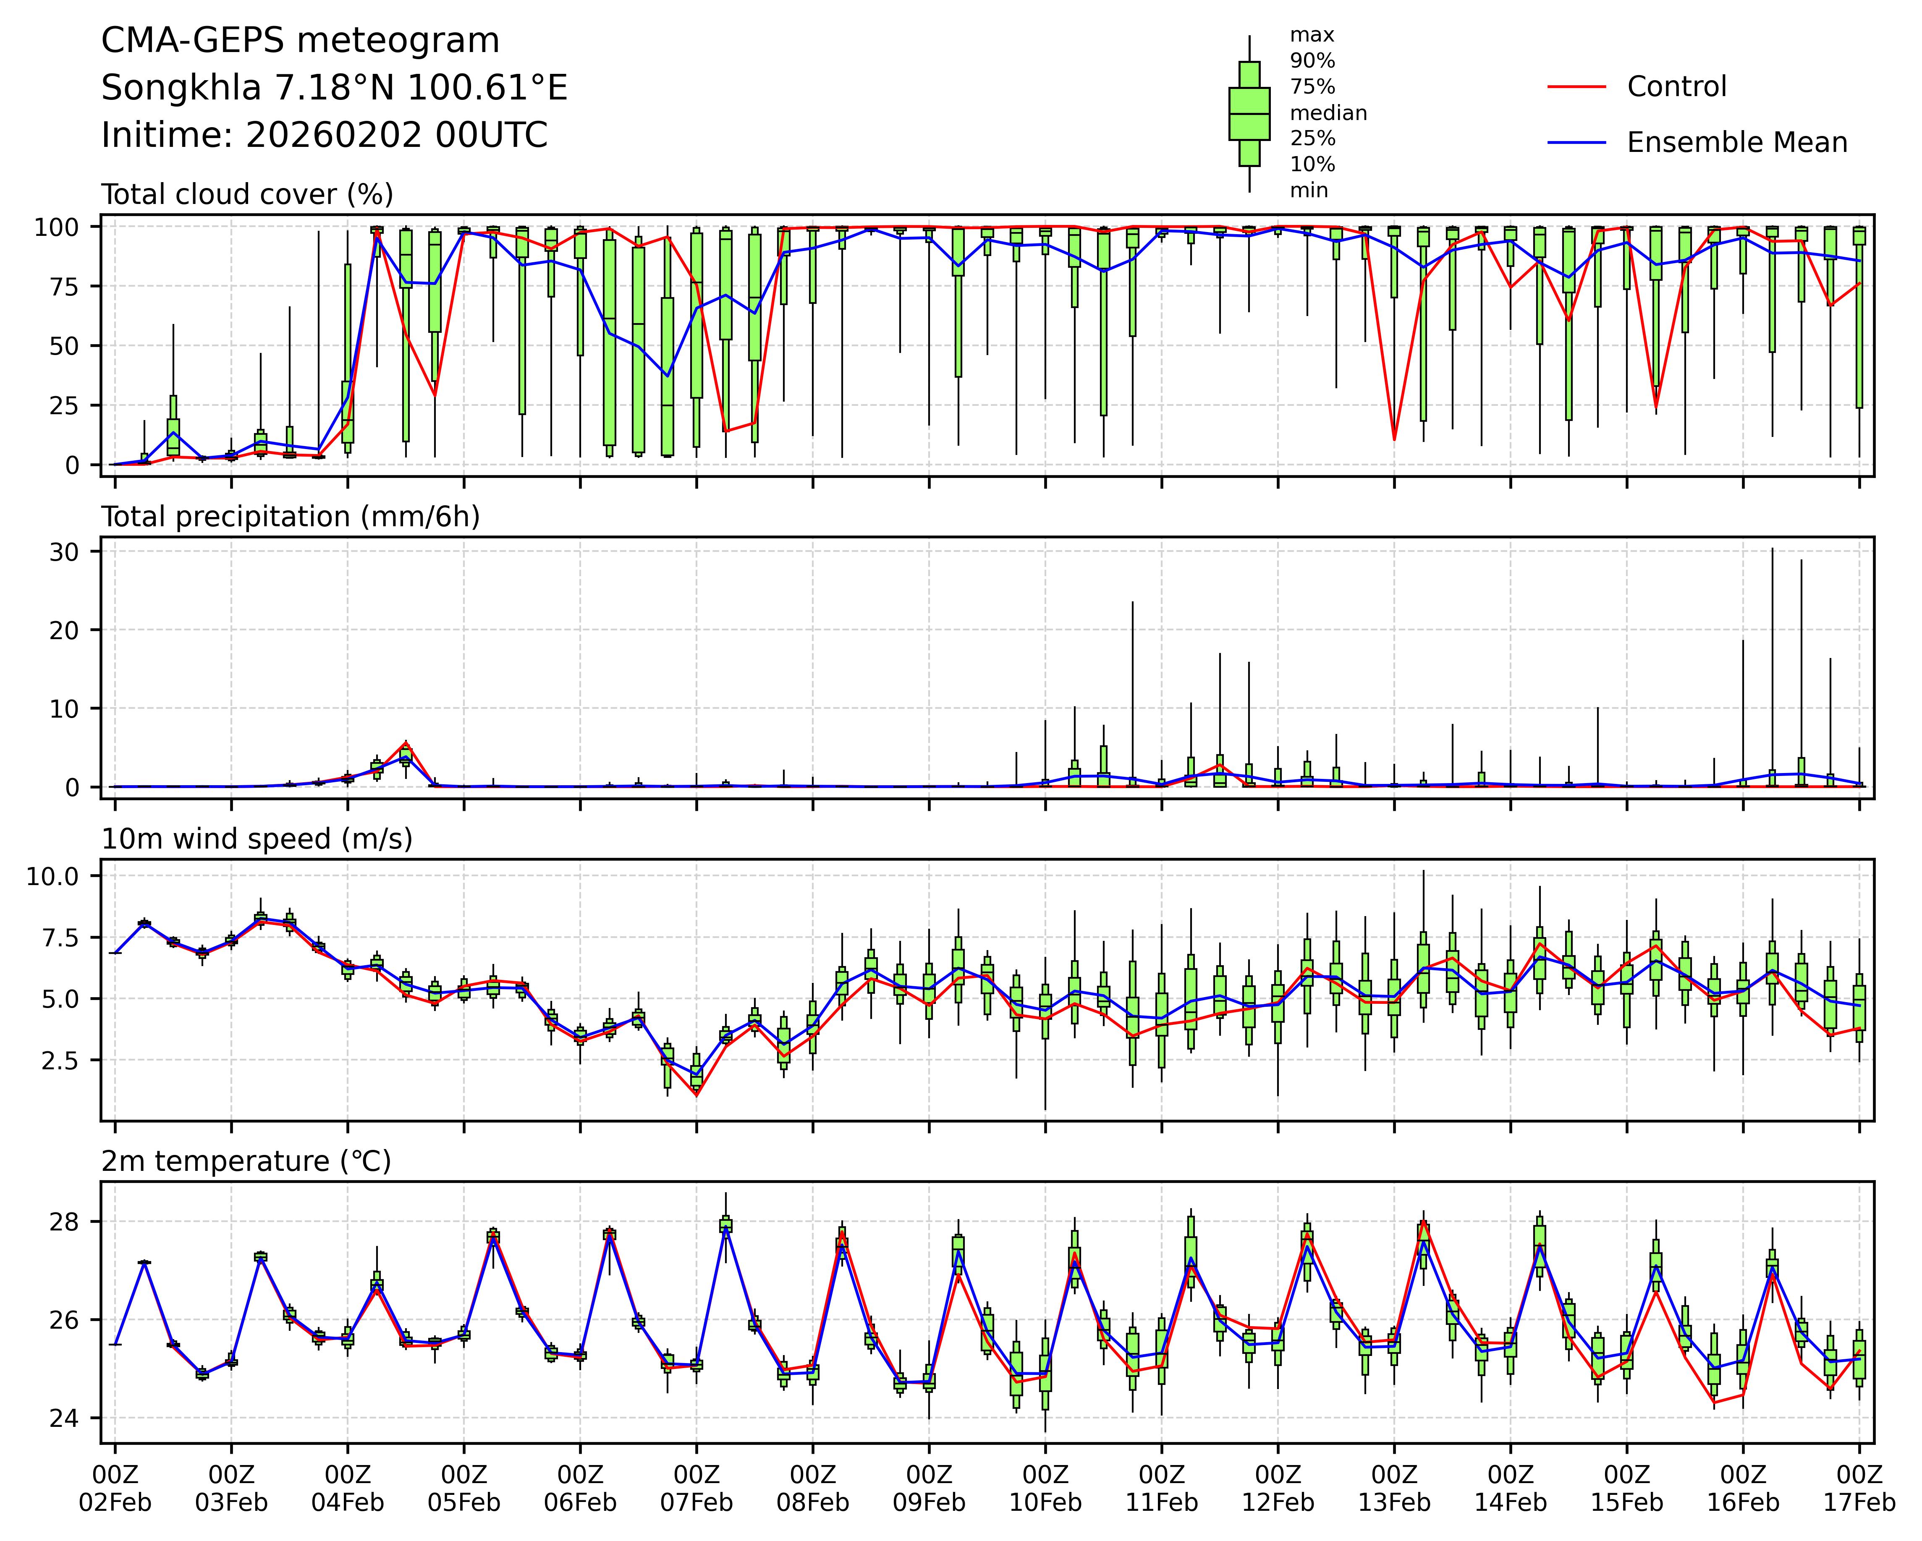
Task: Click the 'Initime: 20260202 00UTC' text
Action: point(325,136)
